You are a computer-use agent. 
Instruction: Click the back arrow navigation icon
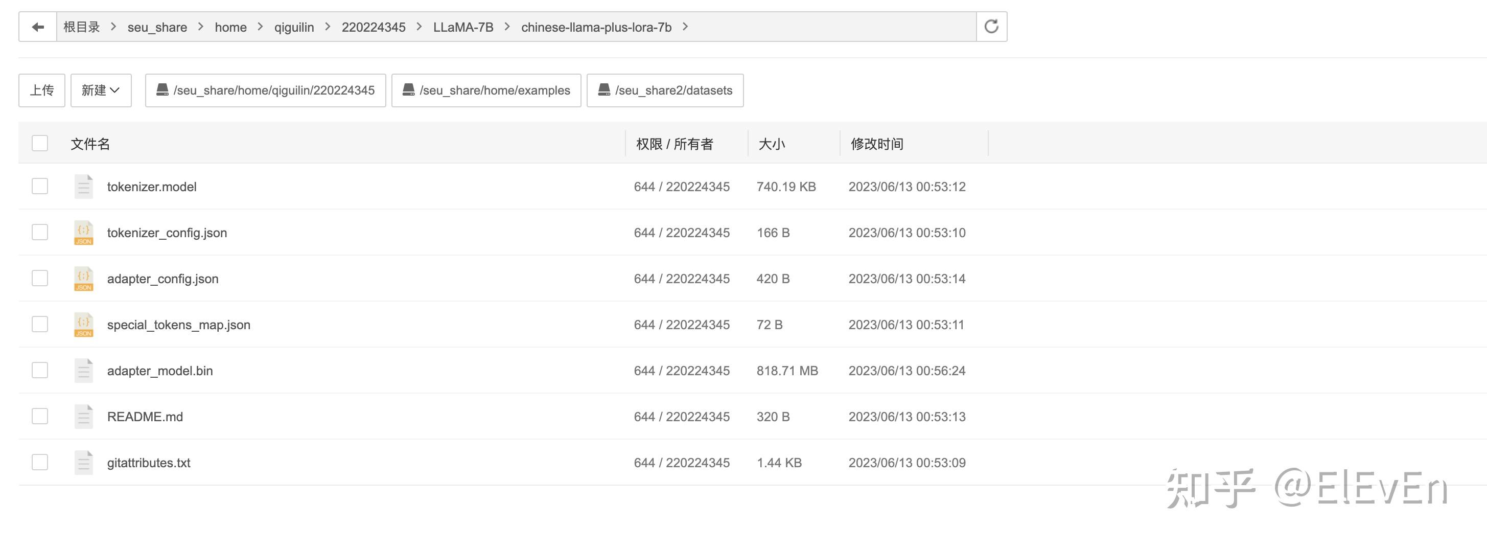37,27
